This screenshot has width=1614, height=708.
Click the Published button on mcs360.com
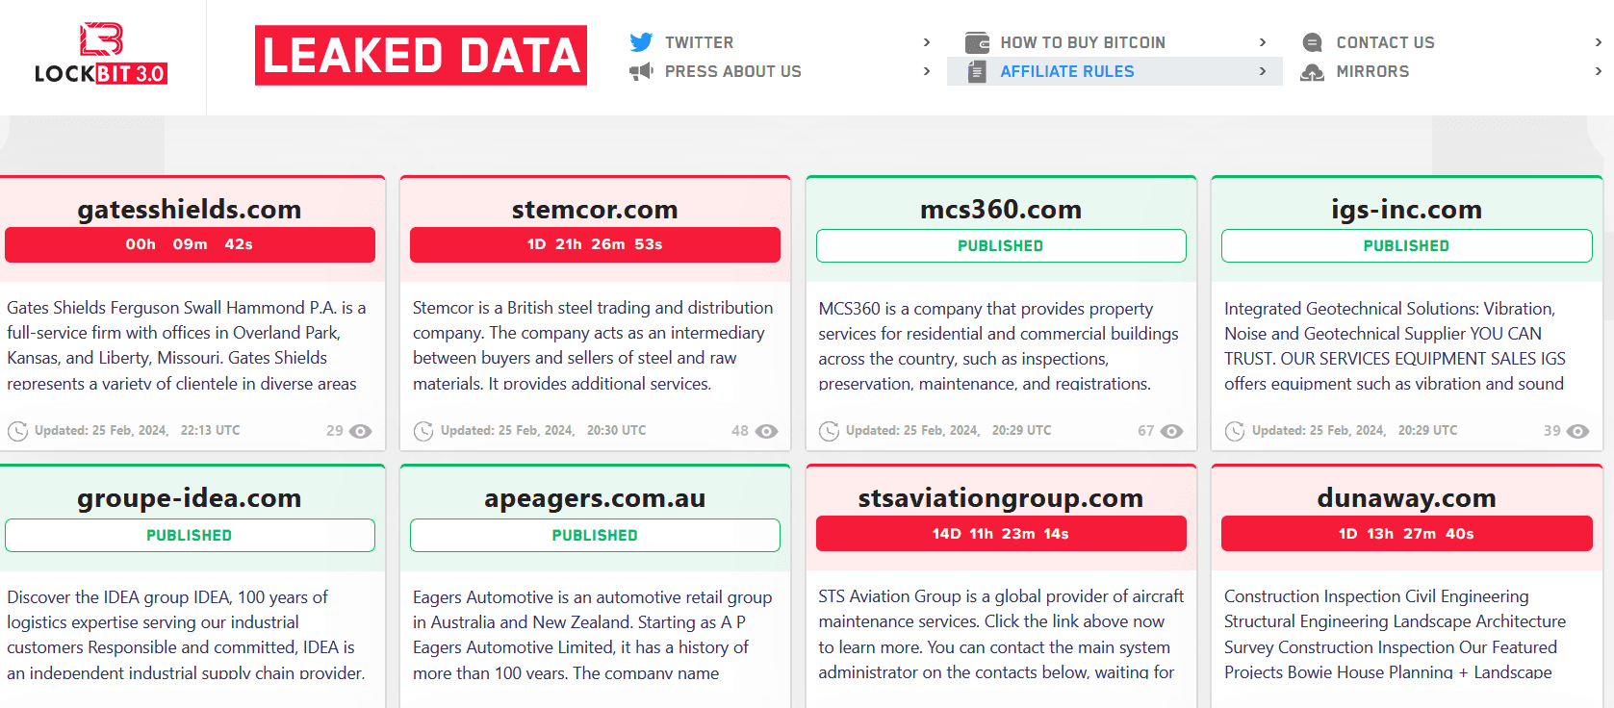click(1001, 245)
